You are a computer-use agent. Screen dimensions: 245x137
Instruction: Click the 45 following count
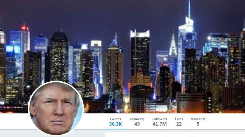pyautogui.click(x=137, y=124)
